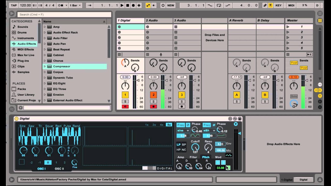Click the NEW button
The image size is (331, 186).
click(x=171, y=5)
